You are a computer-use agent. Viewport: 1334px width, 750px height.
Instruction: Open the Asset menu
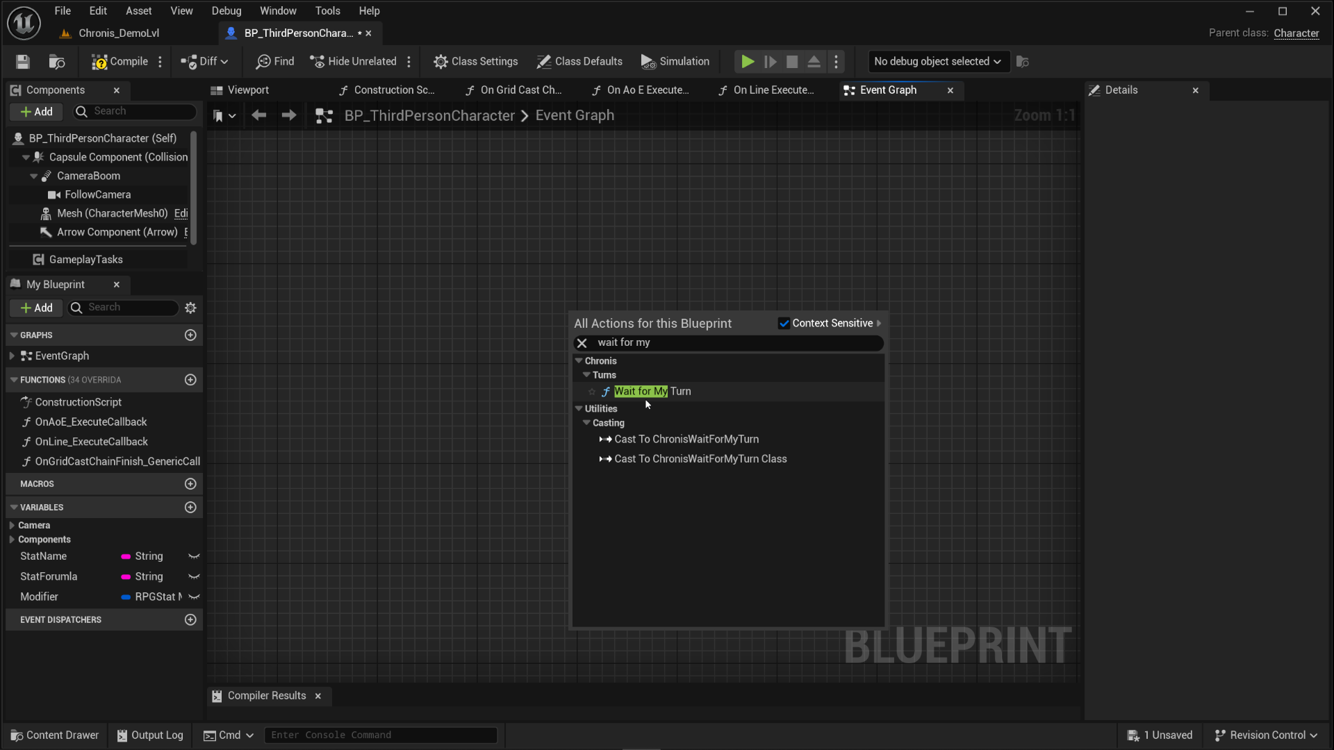[139, 11]
